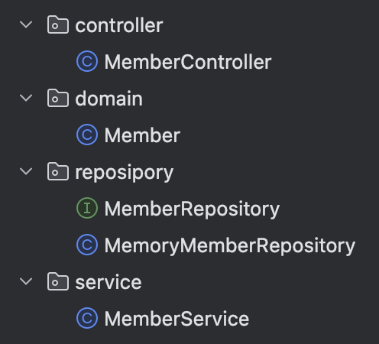Select the MemberRepository interface label

pos(192,209)
